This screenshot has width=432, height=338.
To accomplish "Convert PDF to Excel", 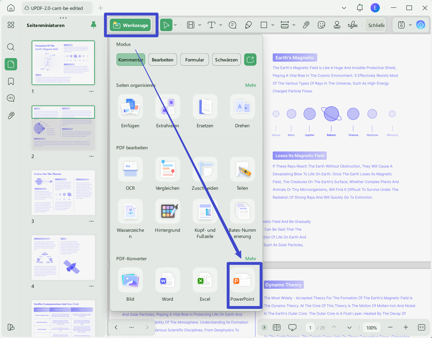I will (x=205, y=285).
